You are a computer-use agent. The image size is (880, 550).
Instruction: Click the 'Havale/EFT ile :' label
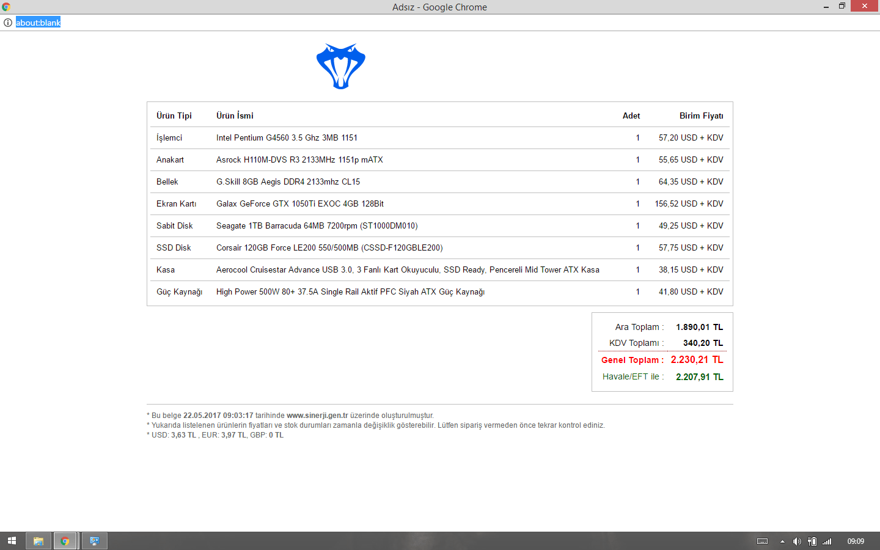click(x=633, y=376)
